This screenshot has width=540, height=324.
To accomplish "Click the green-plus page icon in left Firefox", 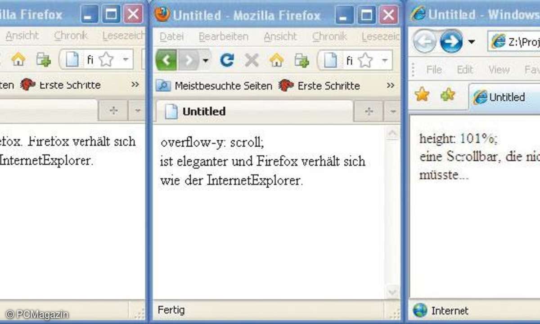I will point(43,59).
